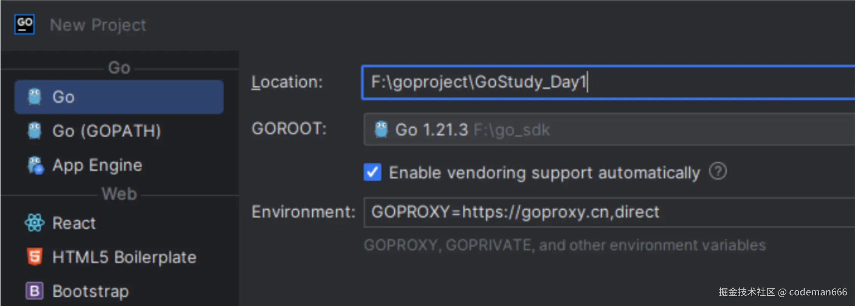Click the HTML5 Boilerplate shield icon
The width and height of the screenshot is (856, 306).
(x=35, y=257)
